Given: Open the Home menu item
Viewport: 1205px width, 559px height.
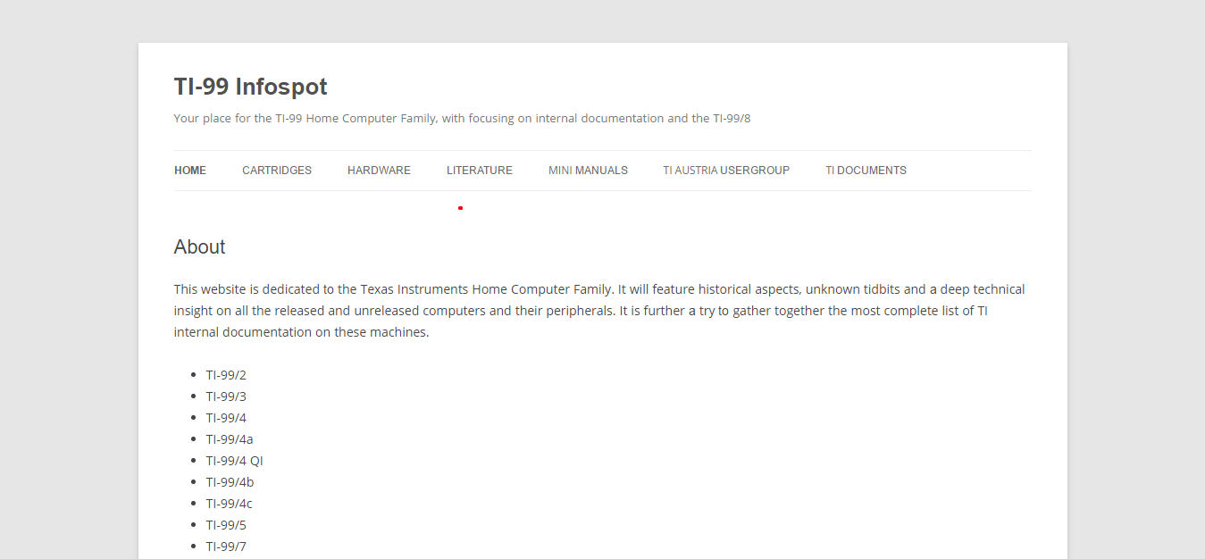Looking at the screenshot, I should pos(190,171).
